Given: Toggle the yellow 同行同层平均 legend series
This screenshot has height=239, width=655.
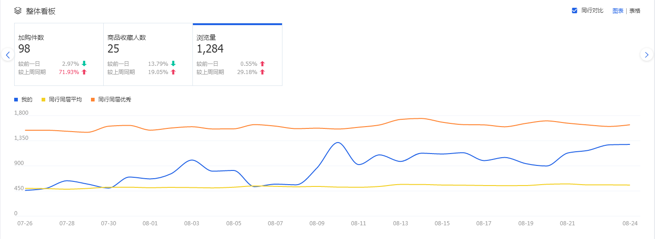Looking at the screenshot, I should click(65, 99).
